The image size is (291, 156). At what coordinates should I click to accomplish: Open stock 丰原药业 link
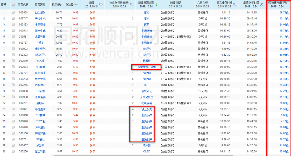click(x=40, y=25)
